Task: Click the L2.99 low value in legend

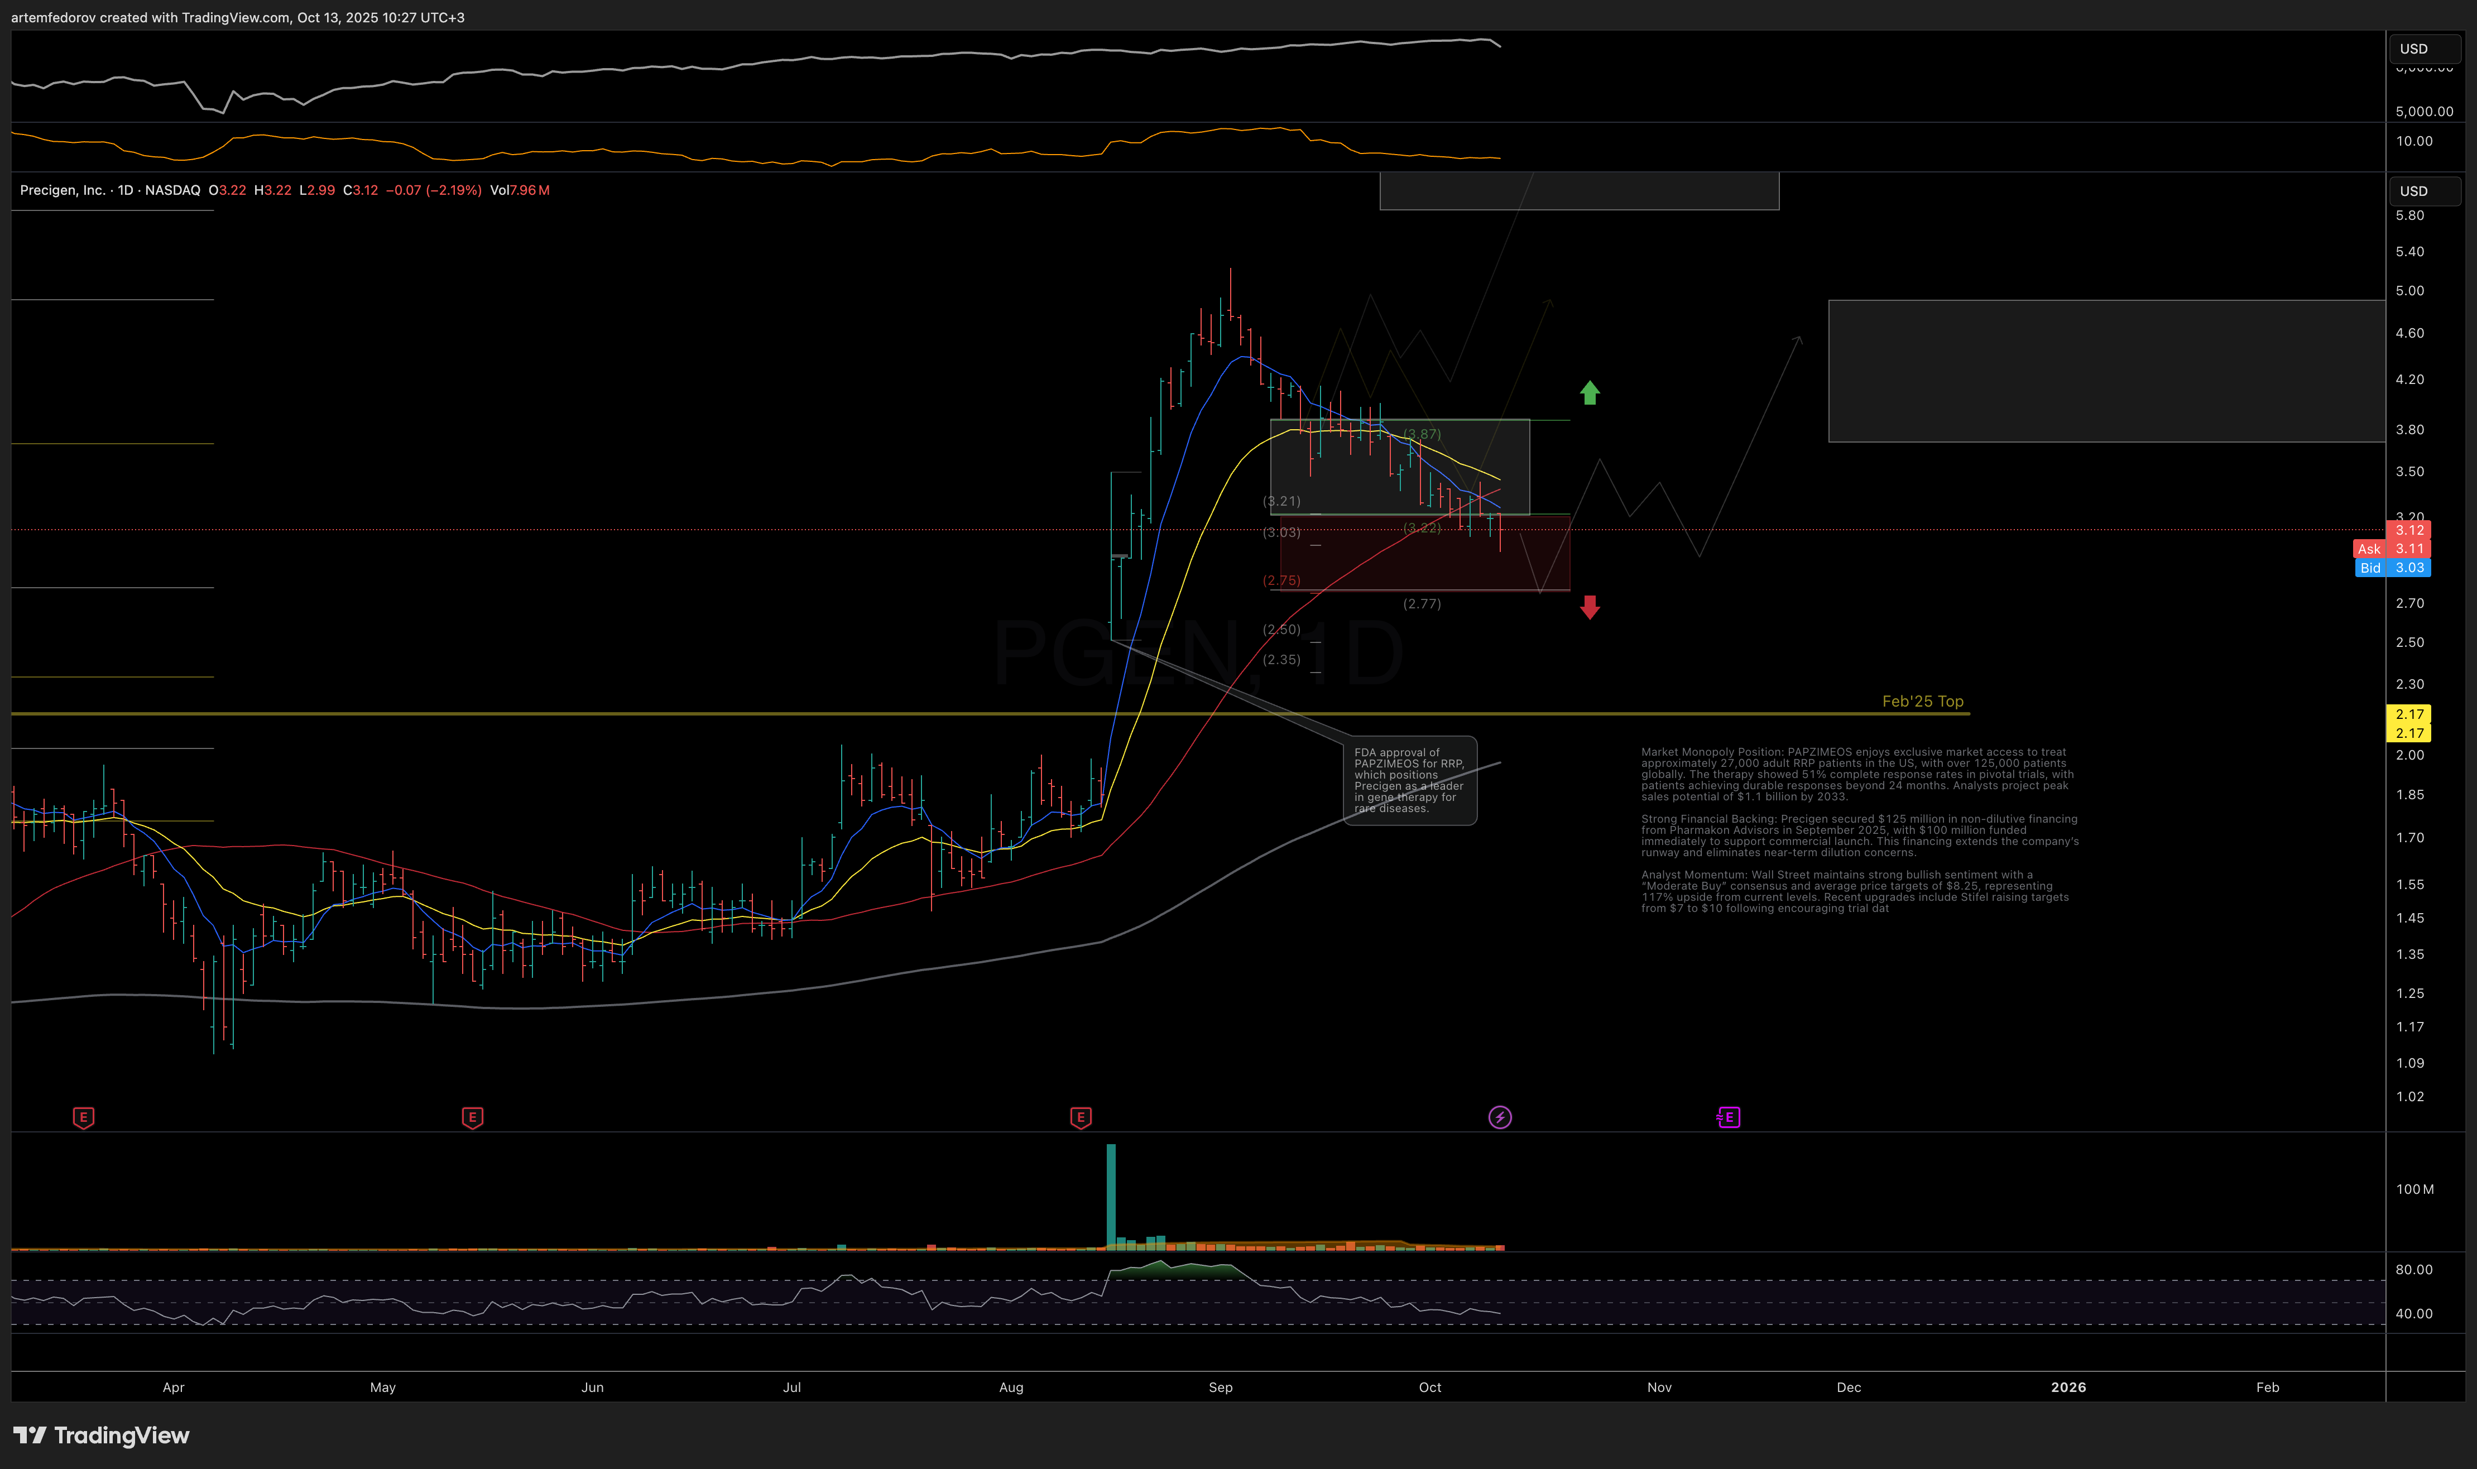Action: (x=316, y=190)
